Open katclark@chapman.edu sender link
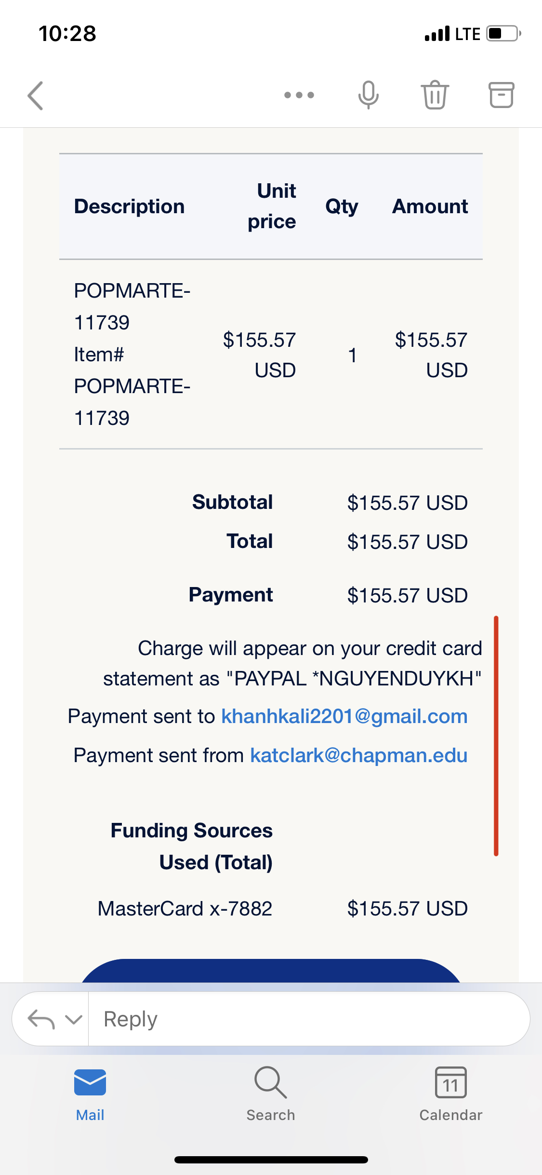Viewport: 542px width, 1175px height. click(x=358, y=755)
